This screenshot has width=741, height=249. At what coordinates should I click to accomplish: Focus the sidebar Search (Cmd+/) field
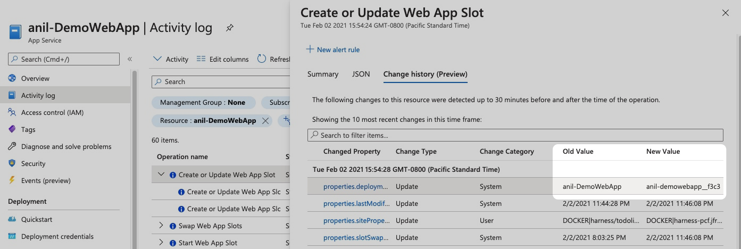click(x=64, y=59)
